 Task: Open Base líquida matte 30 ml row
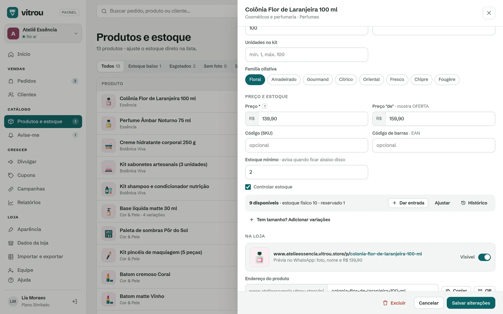click(167, 212)
